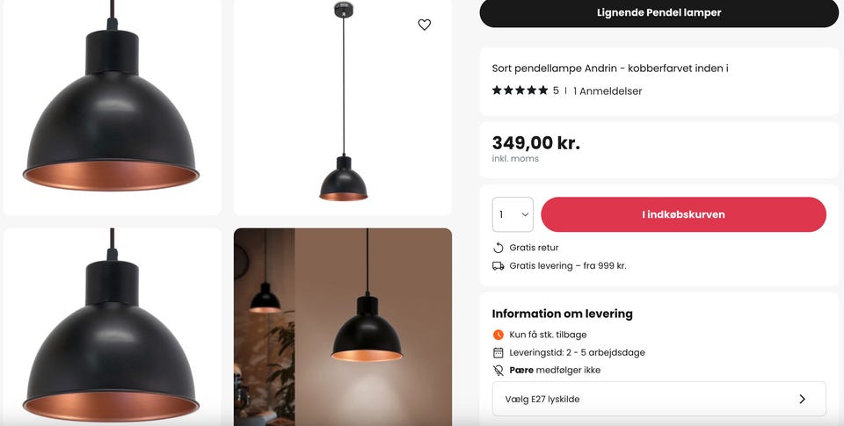
Task: View the full hanging lamp image
Action: click(343, 107)
